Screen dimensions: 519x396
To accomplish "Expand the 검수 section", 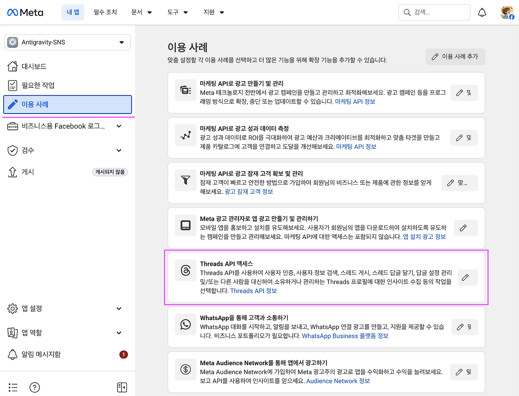I will [67, 151].
